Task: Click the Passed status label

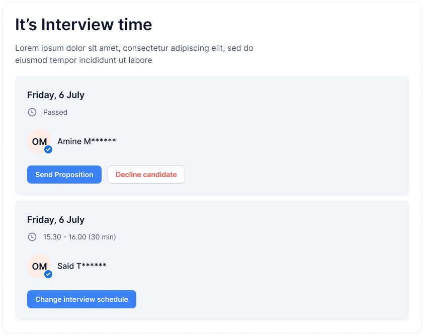Action: [55, 112]
